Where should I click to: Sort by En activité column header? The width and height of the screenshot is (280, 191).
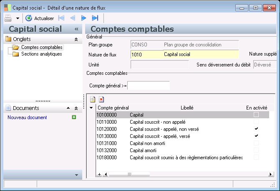click(x=257, y=108)
